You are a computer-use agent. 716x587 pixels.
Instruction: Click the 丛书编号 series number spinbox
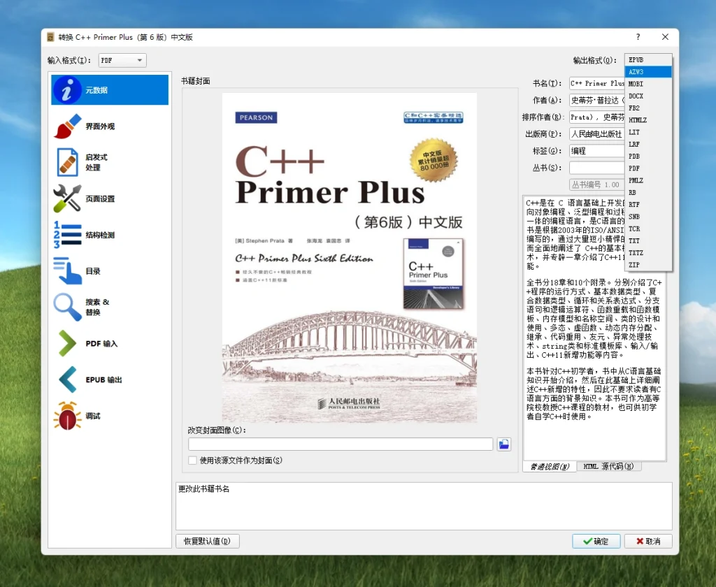[x=597, y=185]
